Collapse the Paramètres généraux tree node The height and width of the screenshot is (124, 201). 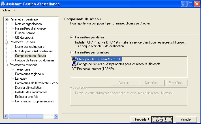[6, 19]
